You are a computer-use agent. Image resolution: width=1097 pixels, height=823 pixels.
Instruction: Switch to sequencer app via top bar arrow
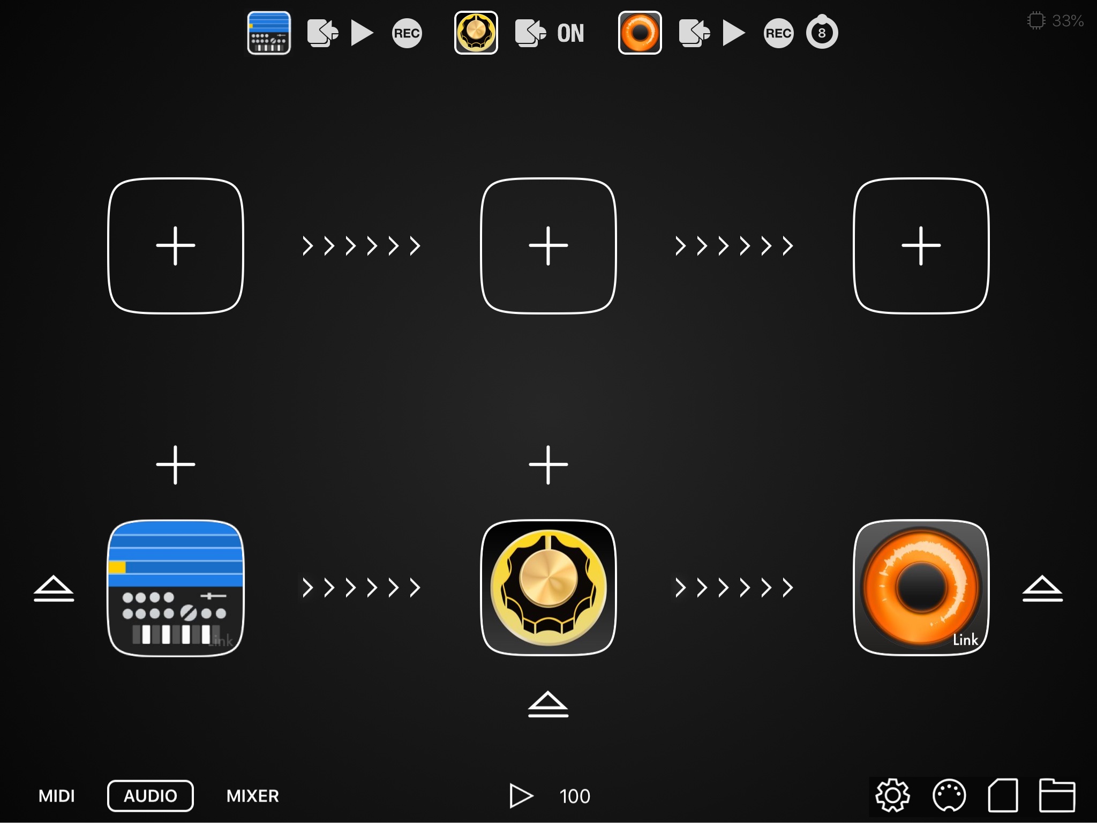click(x=322, y=33)
